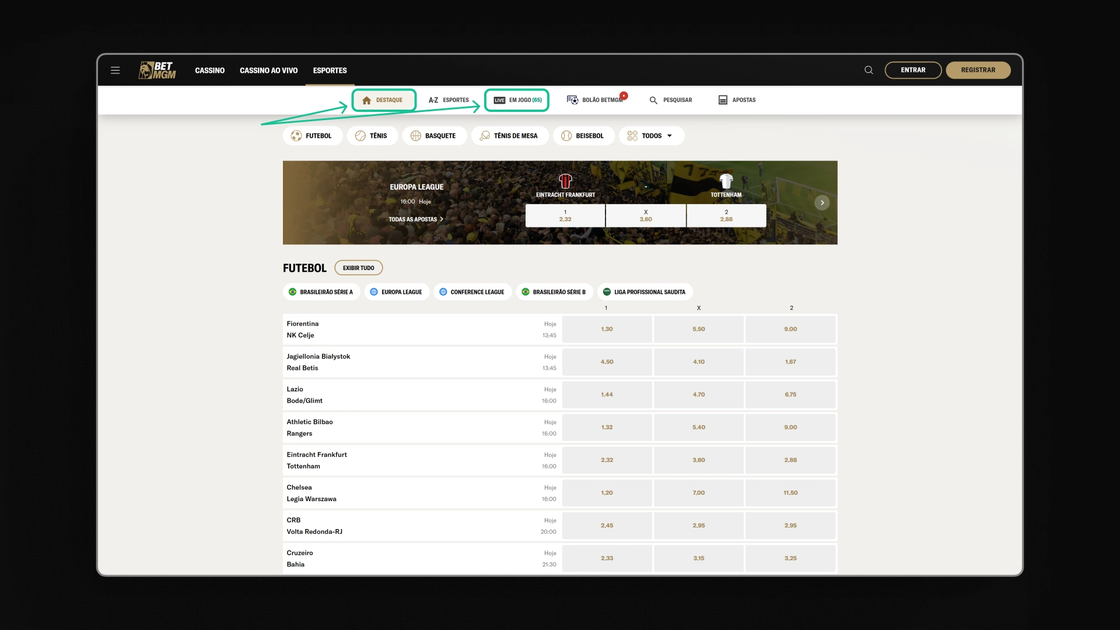
Task: Click the Basquete ball icon
Action: (x=416, y=136)
